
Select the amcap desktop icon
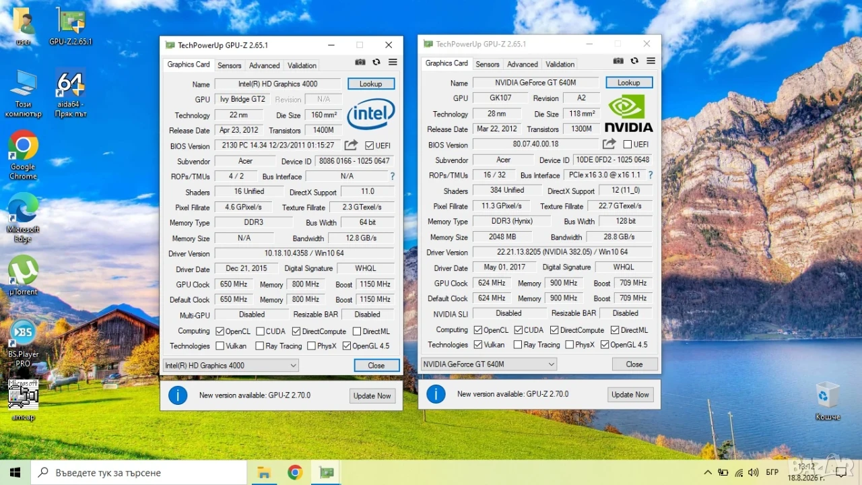[23, 400]
